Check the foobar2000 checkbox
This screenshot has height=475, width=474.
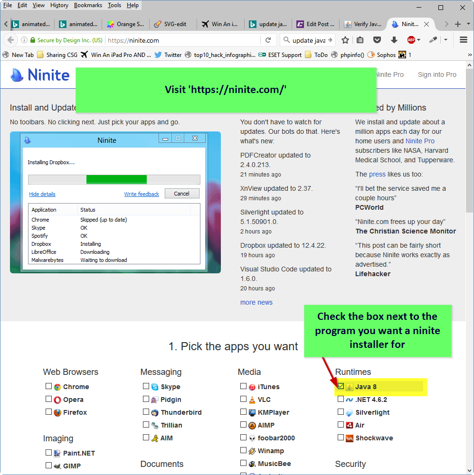pyautogui.click(x=243, y=437)
